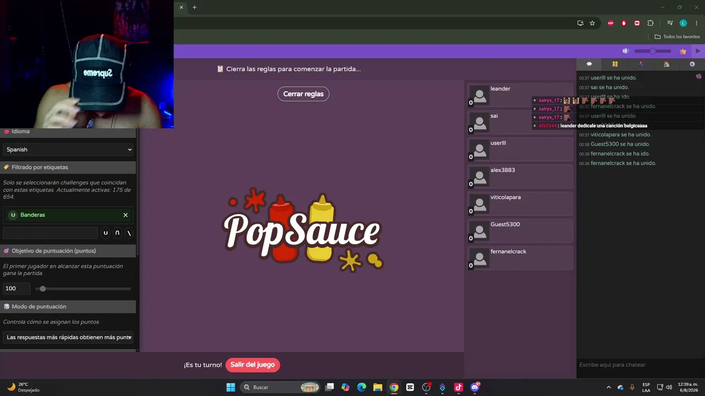Select the union operator button
This screenshot has width=705, height=396.
[105, 233]
